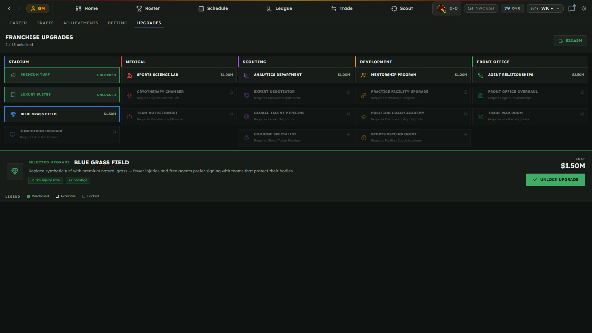The height and width of the screenshot is (333, 592).
Task: Switch to the Achievements tab
Action: pos(81,23)
